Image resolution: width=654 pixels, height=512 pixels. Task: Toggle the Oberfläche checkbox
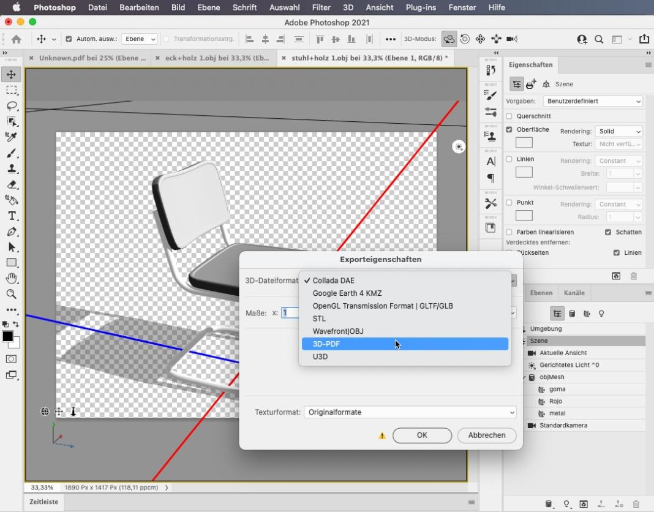pyautogui.click(x=509, y=129)
